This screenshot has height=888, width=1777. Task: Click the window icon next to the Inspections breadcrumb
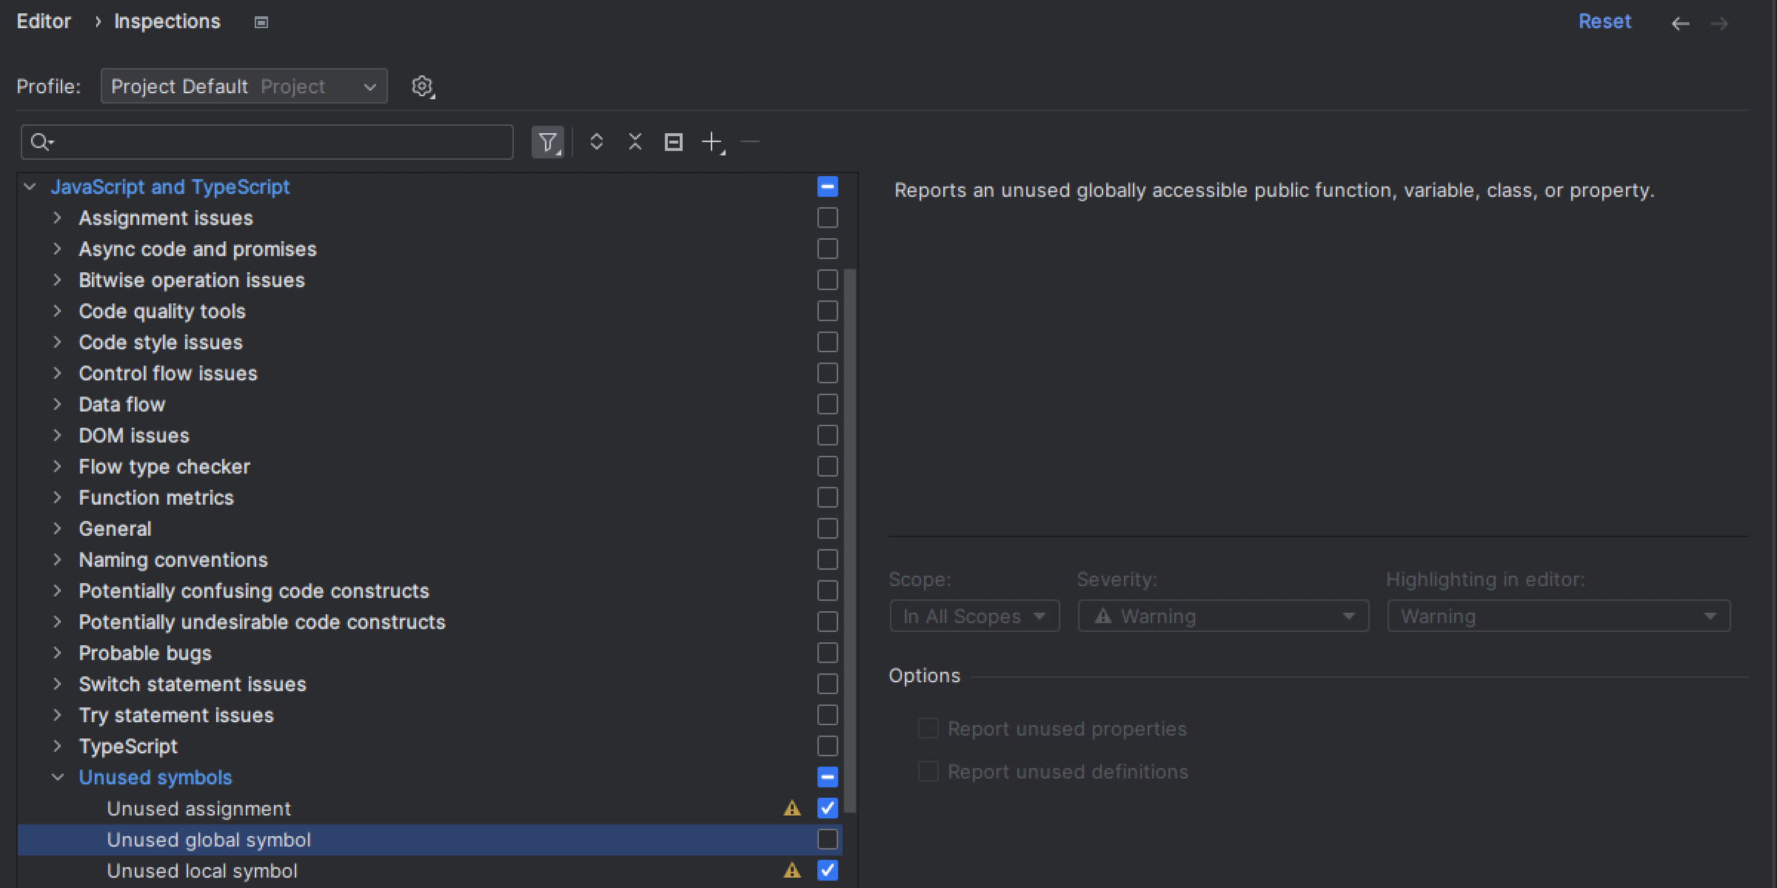coord(261,22)
